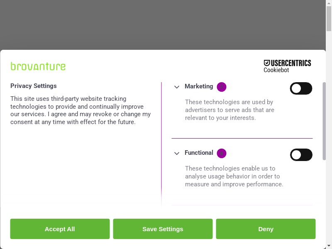Click the Privacy Settings heading
The width and height of the screenshot is (332, 249).
point(34,86)
